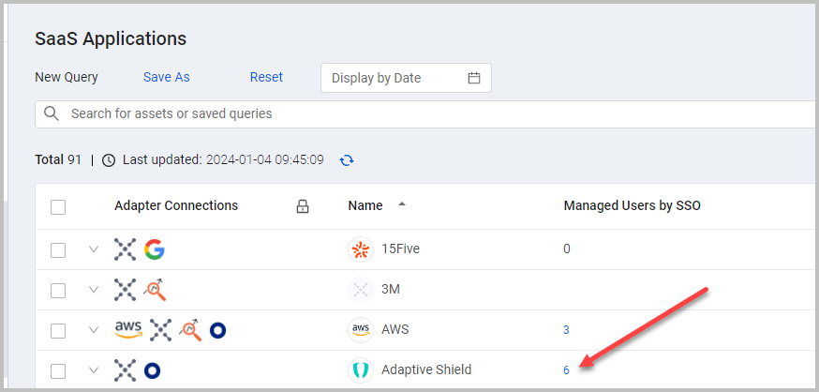The width and height of the screenshot is (819, 392).
Task: Click the AWS name text
Action: (395, 330)
